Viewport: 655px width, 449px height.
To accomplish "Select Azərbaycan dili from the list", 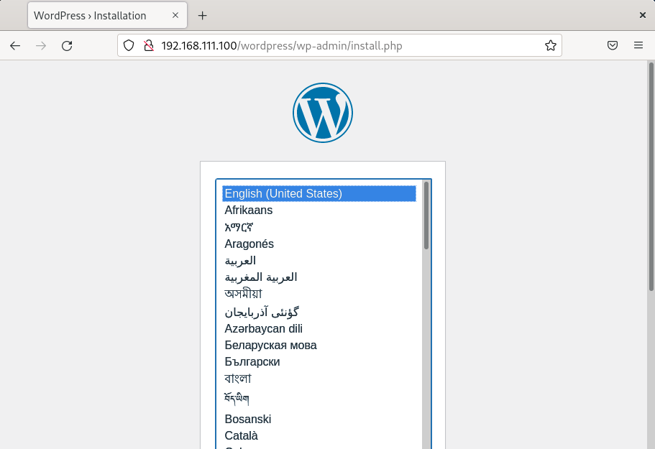I will 263,328.
